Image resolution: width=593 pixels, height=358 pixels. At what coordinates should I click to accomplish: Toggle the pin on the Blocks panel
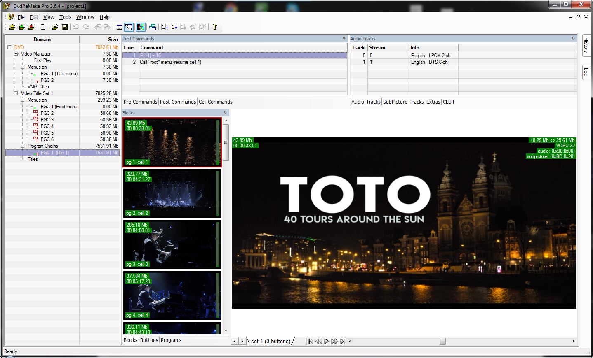225,112
